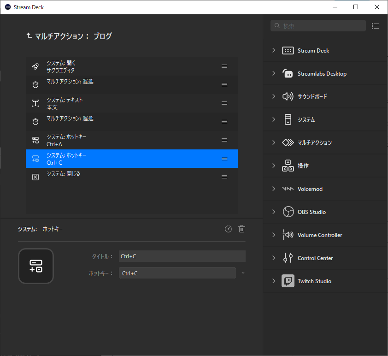Screen dimensions: 388x356
Task: Click the Control Center sliders icon
Action: 288,258
